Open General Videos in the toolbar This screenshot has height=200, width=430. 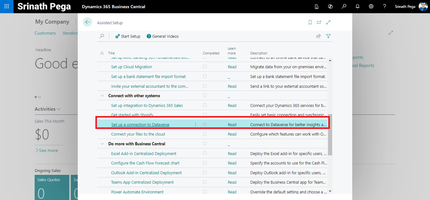tap(162, 36)
